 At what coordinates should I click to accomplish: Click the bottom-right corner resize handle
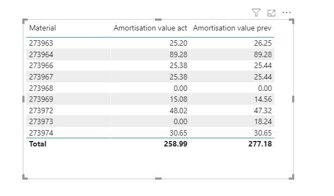coord(292,177)
